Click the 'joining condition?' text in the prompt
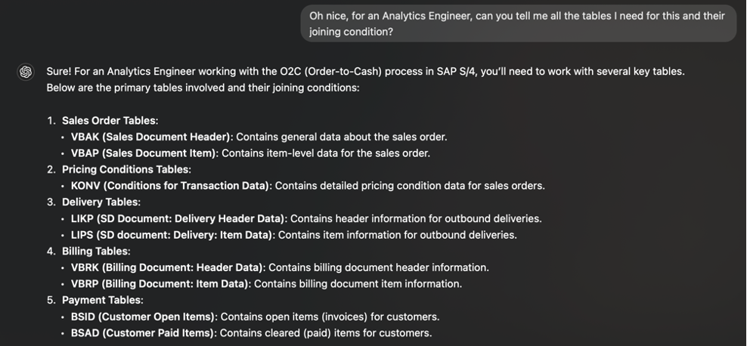This screenshot has height=346, width=747. pyautogui.click(x=351, y=32)
